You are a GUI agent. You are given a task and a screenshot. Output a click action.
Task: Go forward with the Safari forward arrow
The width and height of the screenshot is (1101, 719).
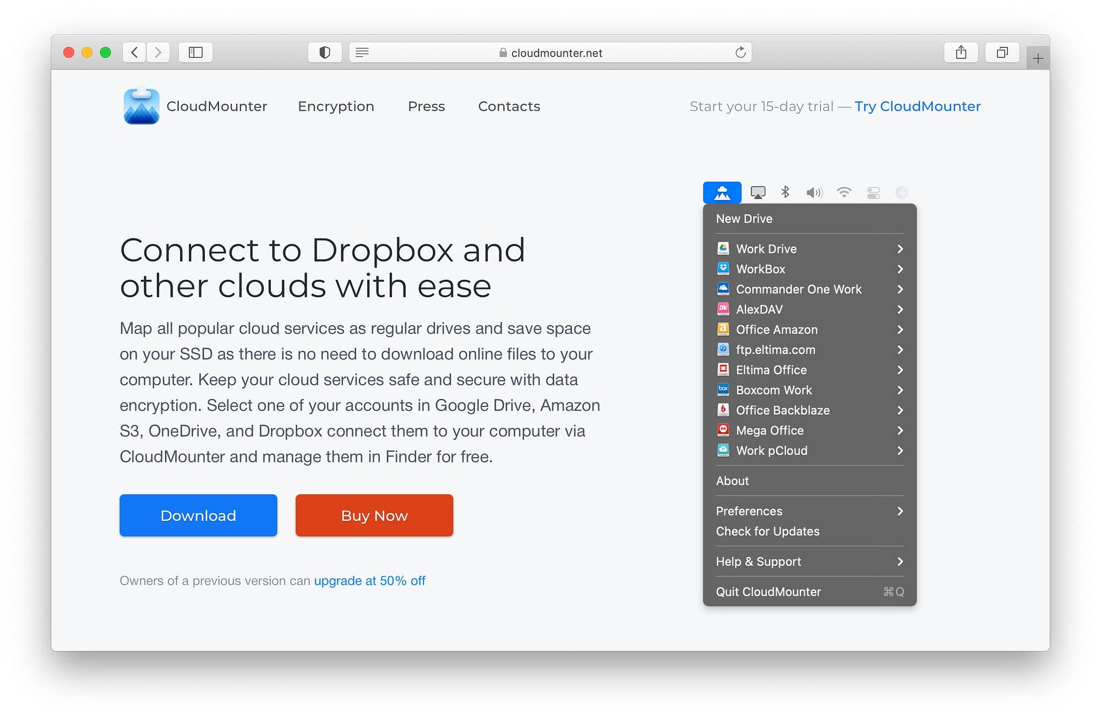158,52
